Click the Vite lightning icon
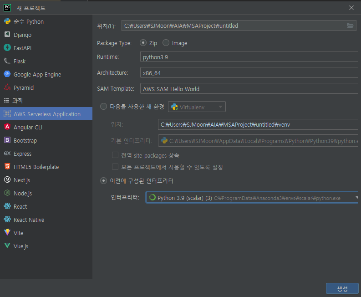Viewport: 361px width, 297px height. point(7,232)
